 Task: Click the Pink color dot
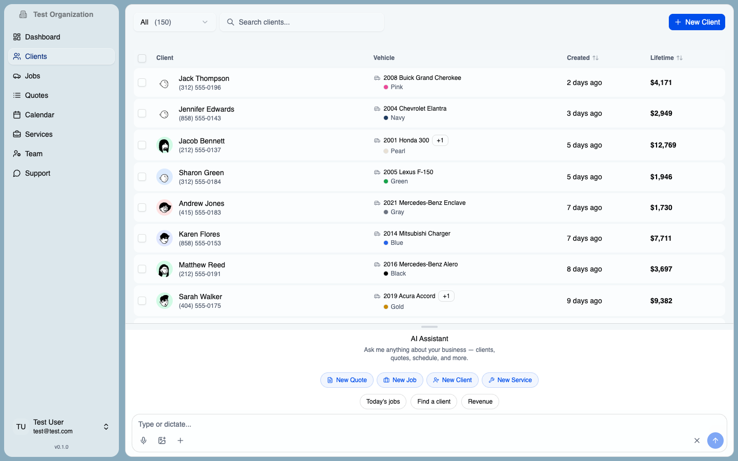click(x=386, y=87)
